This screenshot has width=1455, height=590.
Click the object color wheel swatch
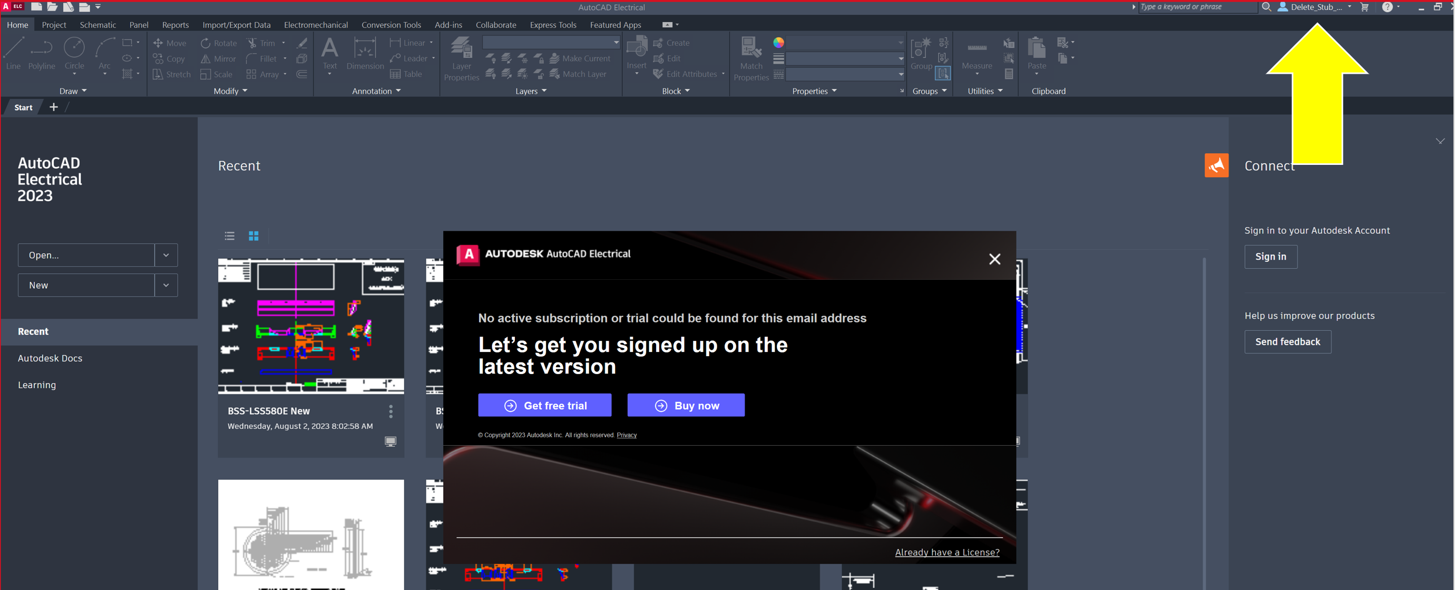click(x=778, y=42)
